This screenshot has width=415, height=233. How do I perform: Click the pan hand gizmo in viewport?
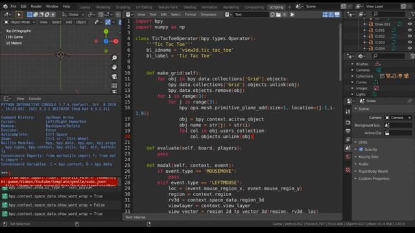(x=114, y=67)
